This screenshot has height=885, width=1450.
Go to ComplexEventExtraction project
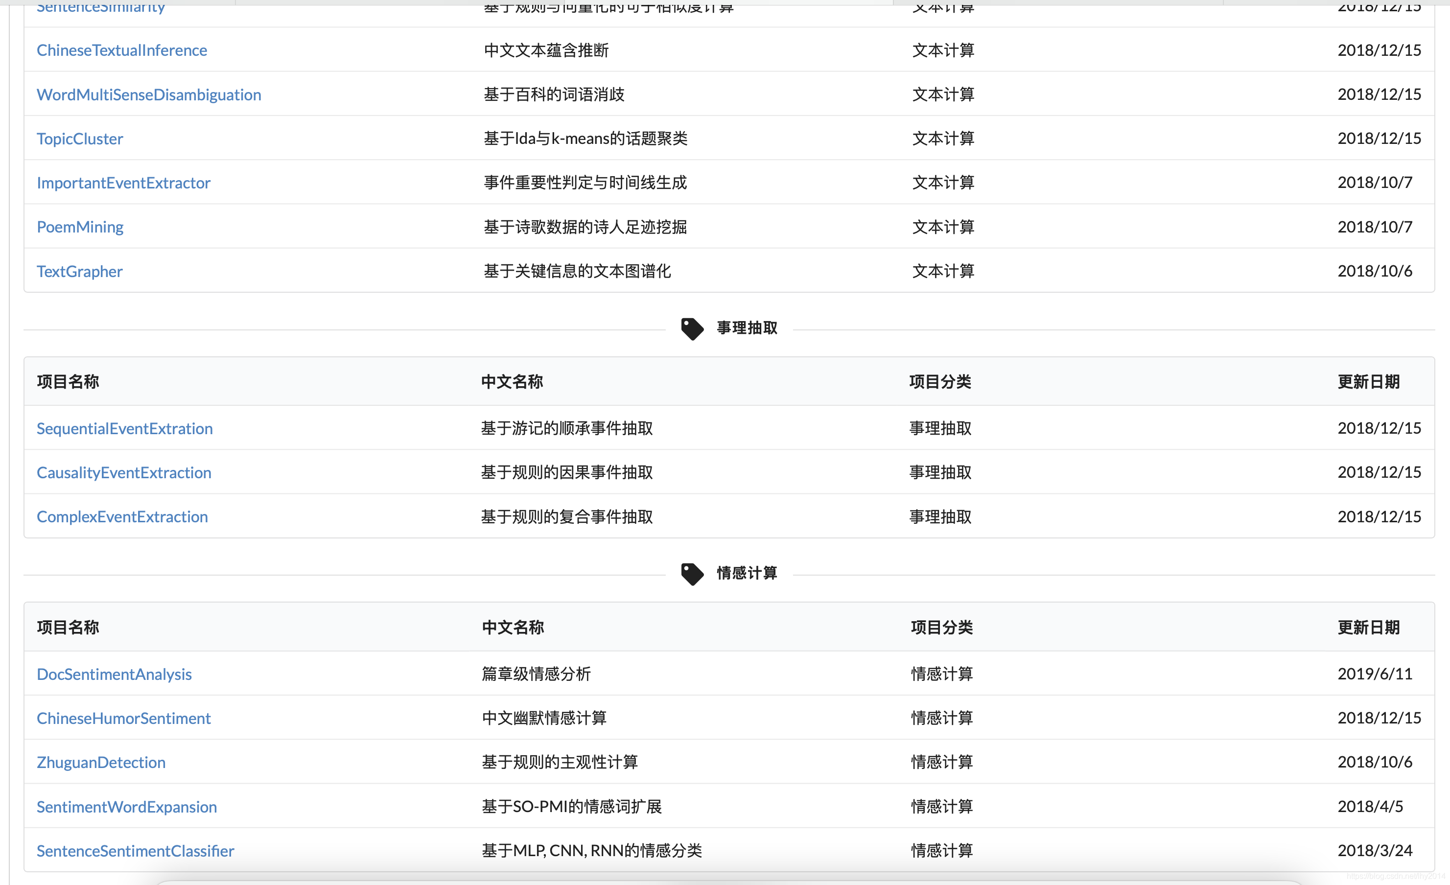(x=122, y=516)
